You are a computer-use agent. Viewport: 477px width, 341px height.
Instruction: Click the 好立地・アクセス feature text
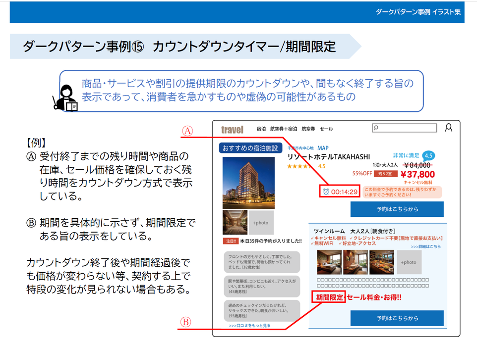(x=359, y=243)
